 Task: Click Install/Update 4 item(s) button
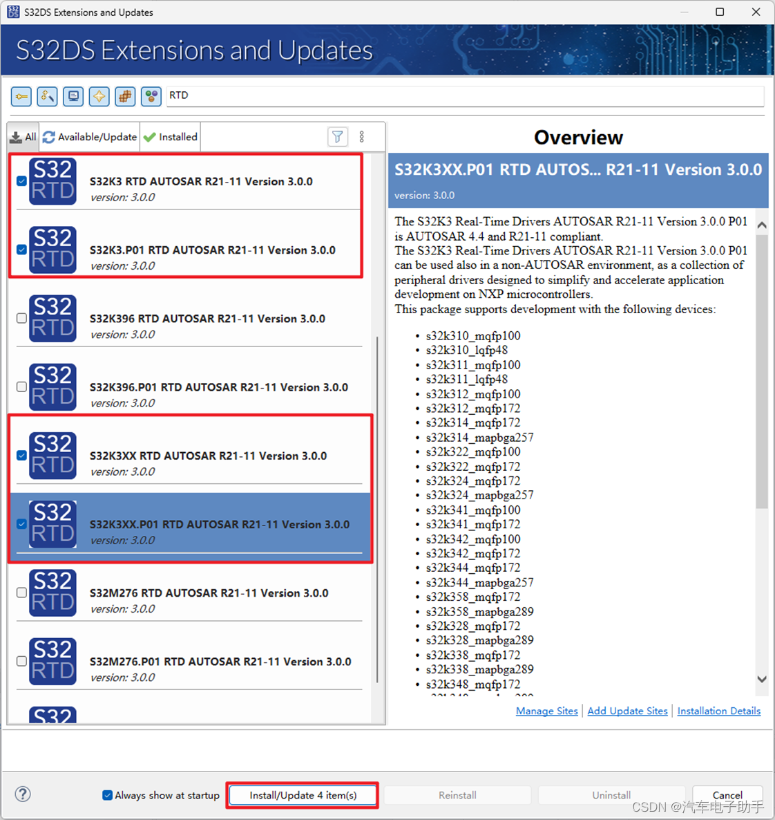tap(303, 795)
